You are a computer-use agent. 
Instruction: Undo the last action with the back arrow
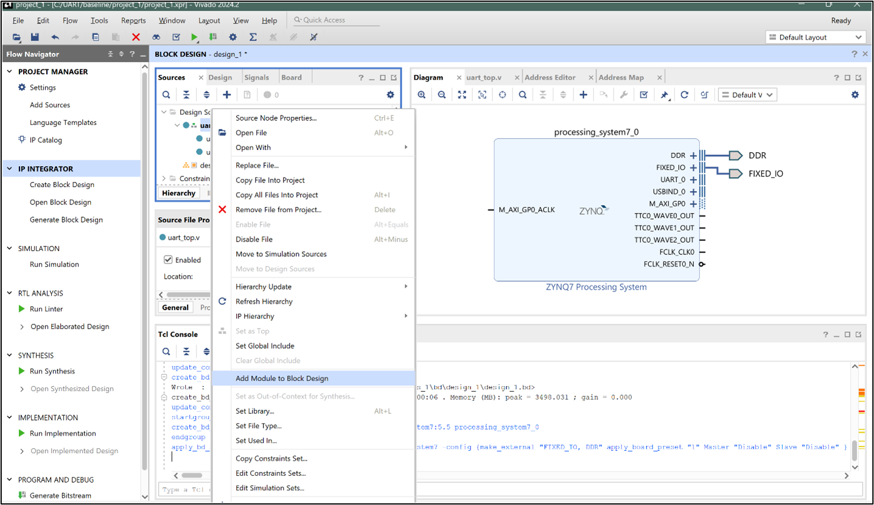point(55,37)
